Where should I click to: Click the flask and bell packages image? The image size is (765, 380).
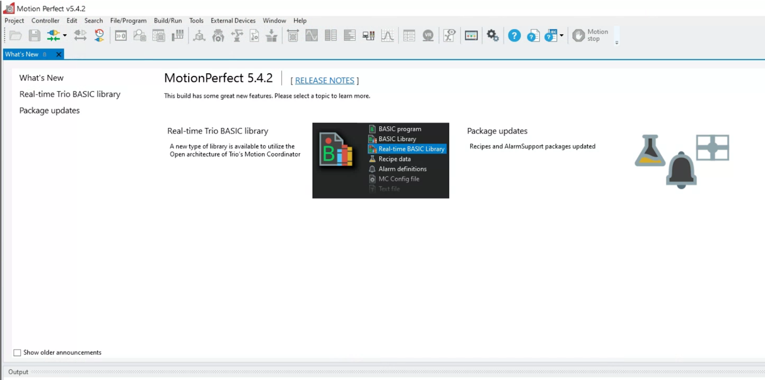[681, 161]
